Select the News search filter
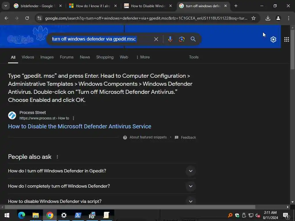This screenshot has width=295, height=221. (x=85, y=57)
